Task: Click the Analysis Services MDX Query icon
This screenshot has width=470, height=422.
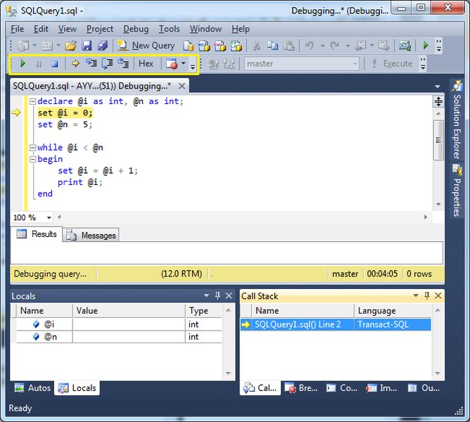Action: click(x=204, y=46)
